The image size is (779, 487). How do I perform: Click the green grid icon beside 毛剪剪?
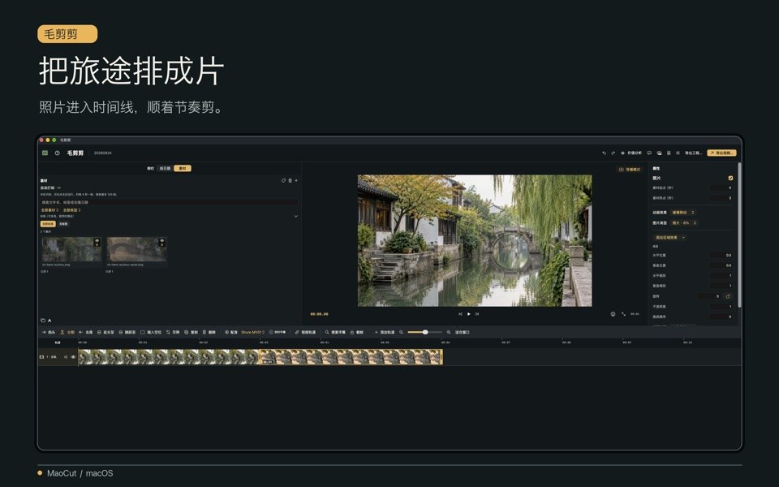[45, 153]
